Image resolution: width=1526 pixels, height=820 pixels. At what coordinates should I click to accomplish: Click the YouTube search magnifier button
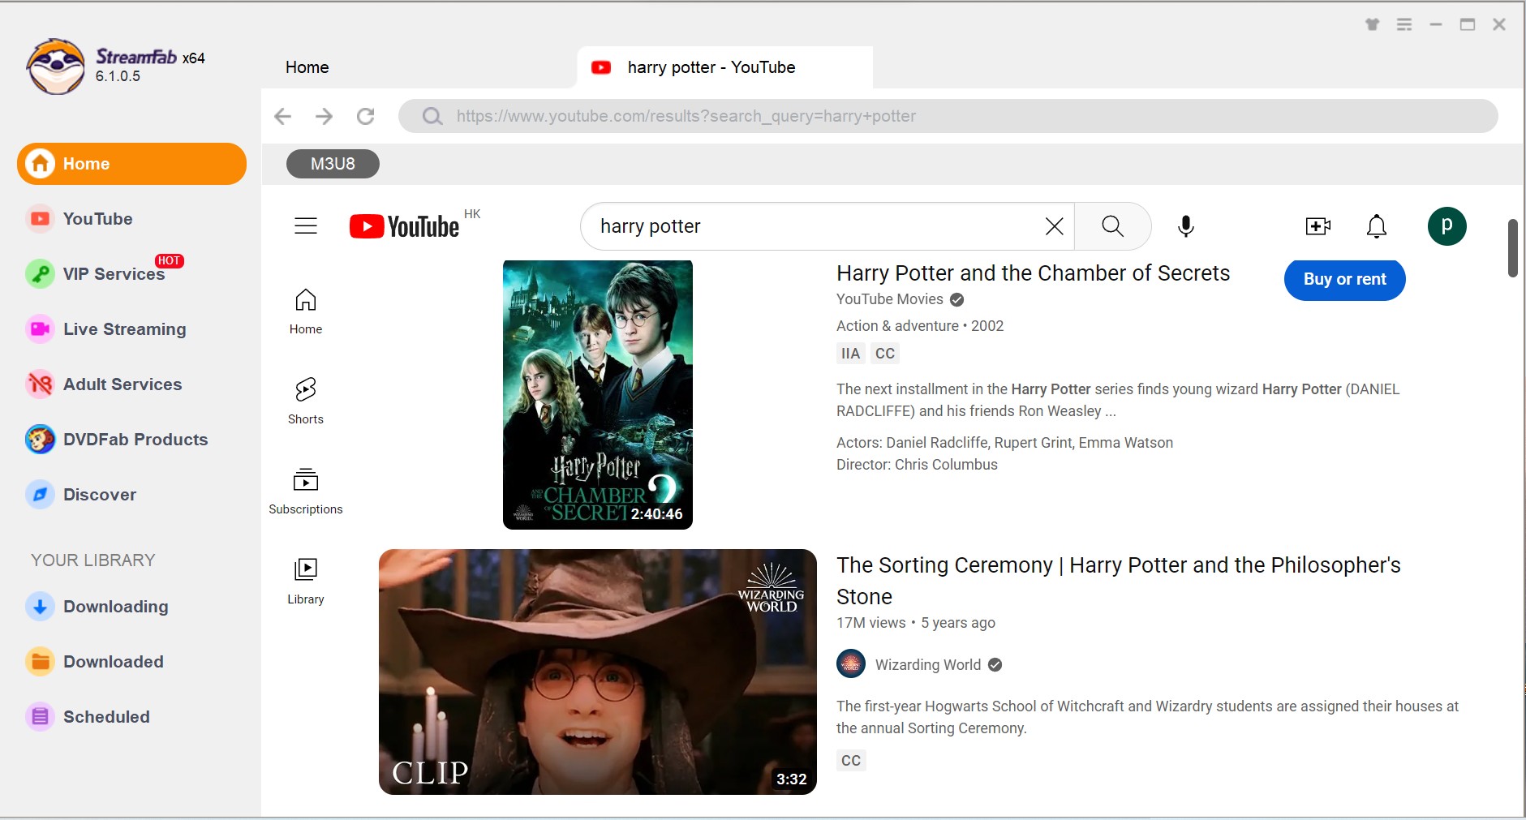pos(1112,226)
